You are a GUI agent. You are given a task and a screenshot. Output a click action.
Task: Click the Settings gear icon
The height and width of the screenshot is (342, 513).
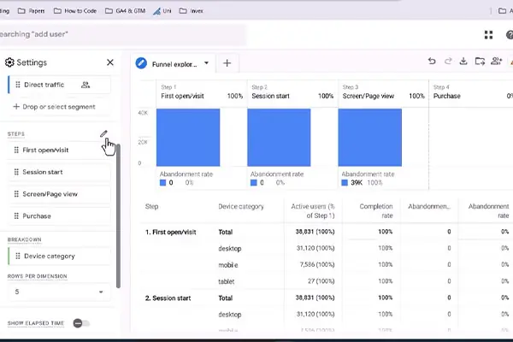(9, 62)
